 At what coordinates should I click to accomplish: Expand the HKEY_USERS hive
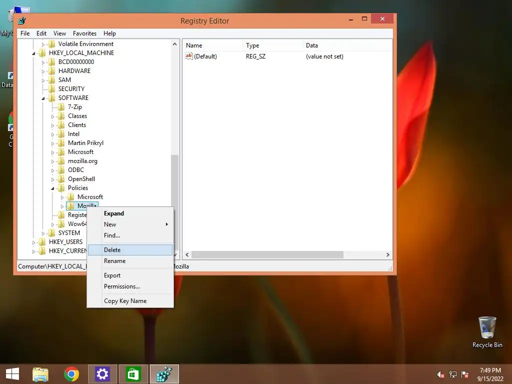[33, 242]
